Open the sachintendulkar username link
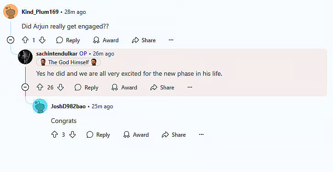The width and height of the screenshot is (333, 172). click(57, 54)
